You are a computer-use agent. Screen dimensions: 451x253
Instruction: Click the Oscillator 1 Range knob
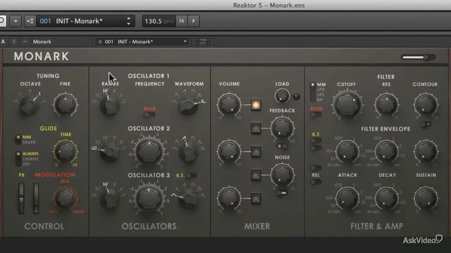click(x=110, y=104)
